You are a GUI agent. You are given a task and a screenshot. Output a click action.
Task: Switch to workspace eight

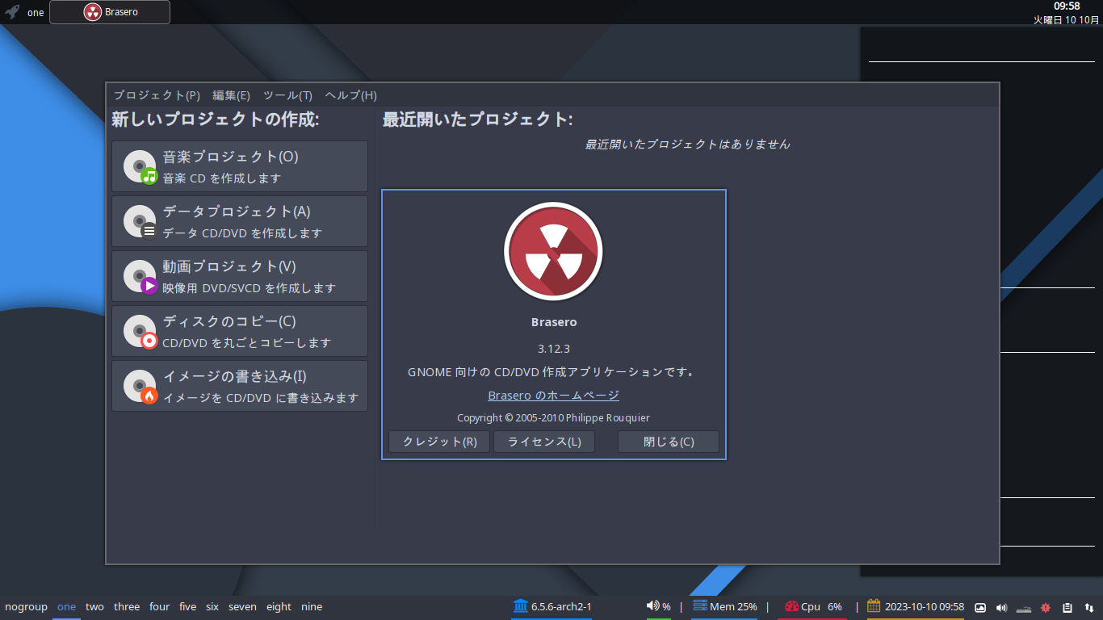(279, 606)
